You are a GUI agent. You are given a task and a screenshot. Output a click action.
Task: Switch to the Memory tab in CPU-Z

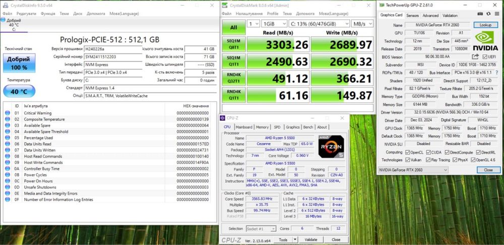262,127
